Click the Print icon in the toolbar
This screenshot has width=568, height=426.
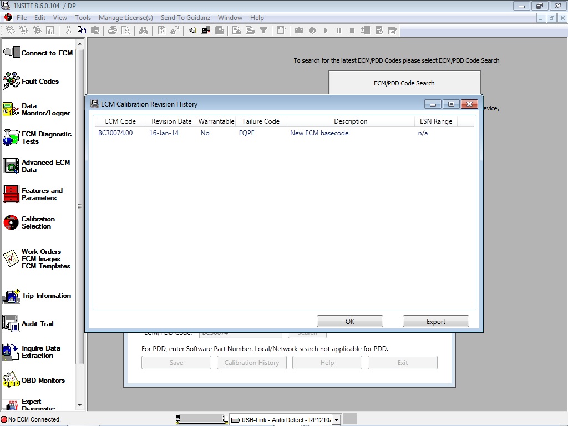(113, 31)
